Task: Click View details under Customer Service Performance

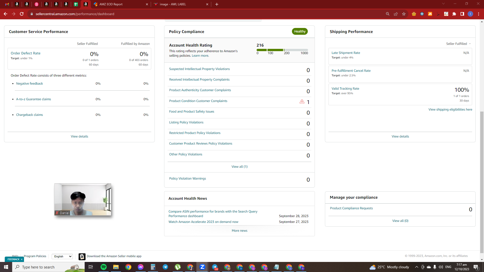Action: click(79, 137)
